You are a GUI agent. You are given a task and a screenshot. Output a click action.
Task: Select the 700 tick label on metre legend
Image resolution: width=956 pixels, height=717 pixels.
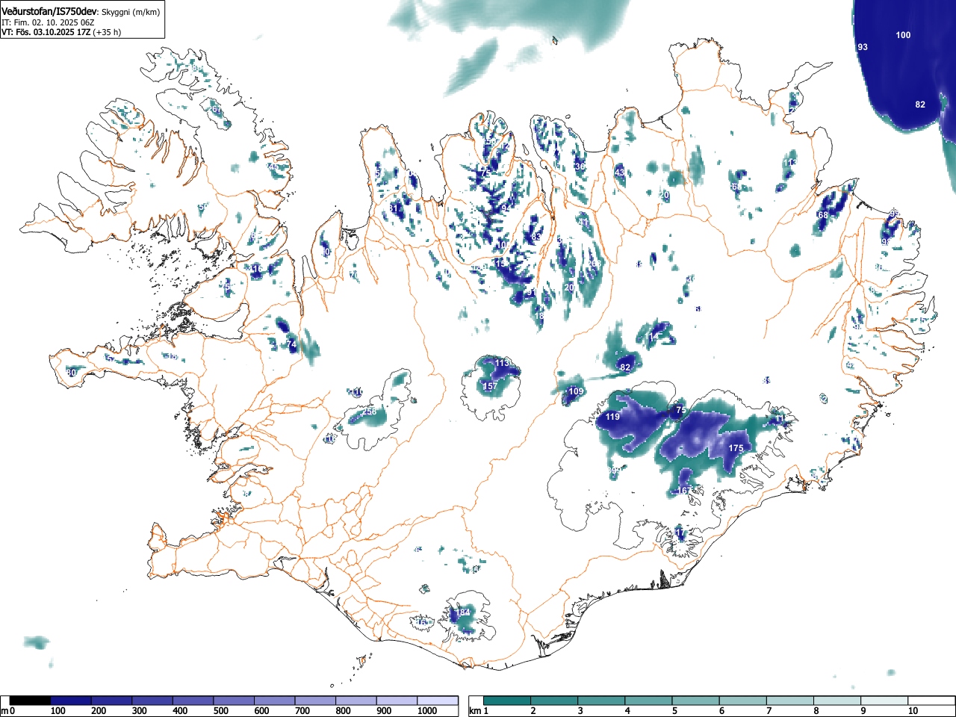(x=302, y=711)
